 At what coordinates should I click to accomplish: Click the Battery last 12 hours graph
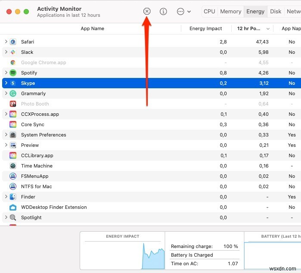point(273,256)
